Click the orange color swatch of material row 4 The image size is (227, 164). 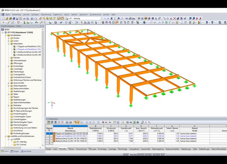54,141
